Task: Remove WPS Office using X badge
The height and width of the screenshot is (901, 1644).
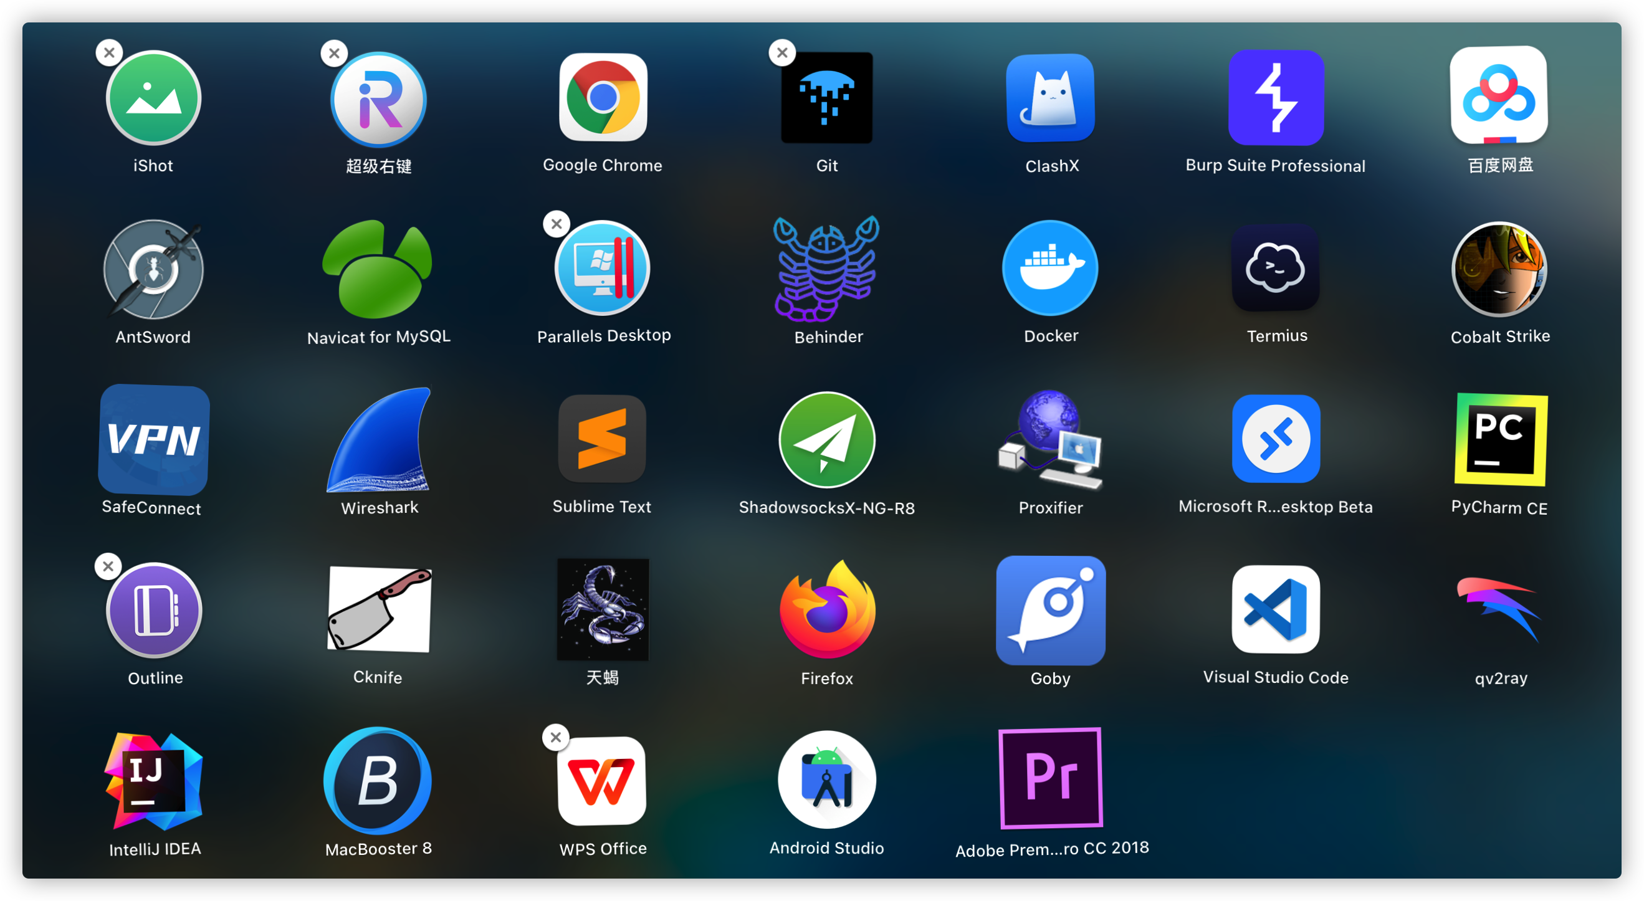Action: (x=556, y=738)
